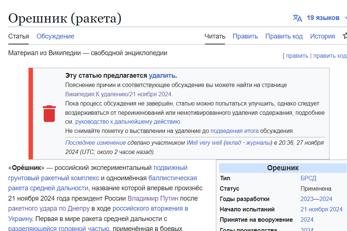
Task: Open the История tab
Action: click(323, 36)
